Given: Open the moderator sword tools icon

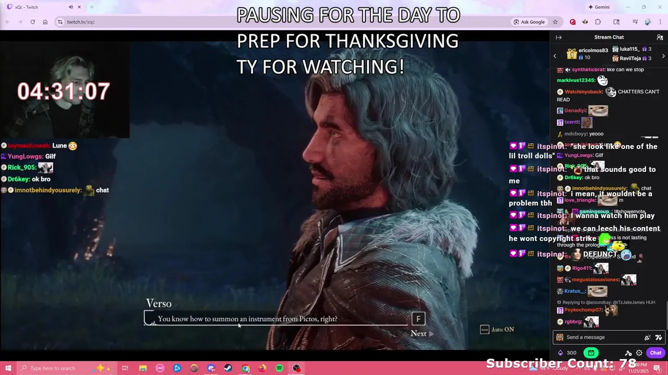Looking at the screenshot, I should pyautogui.click(x=628, y=353).
